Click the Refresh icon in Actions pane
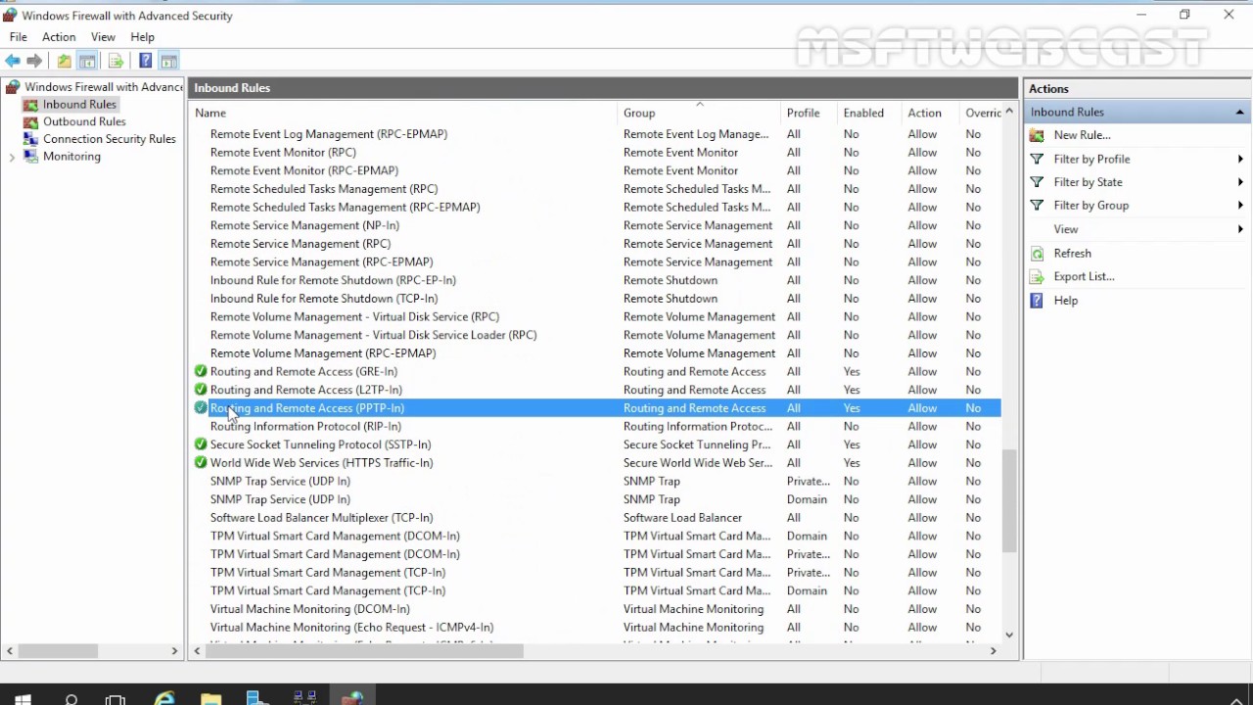This screenshot has width=1253, height=705. pos(1037,253)
